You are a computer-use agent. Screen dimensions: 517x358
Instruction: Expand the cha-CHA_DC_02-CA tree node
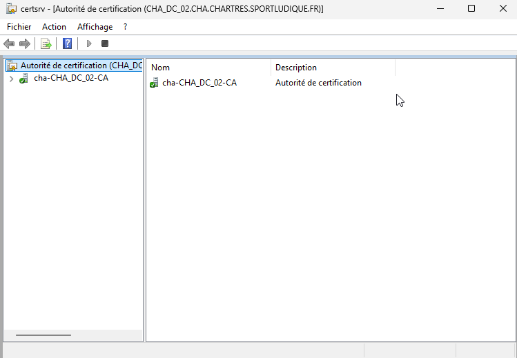pyautogui.click(x=11, y=79)
